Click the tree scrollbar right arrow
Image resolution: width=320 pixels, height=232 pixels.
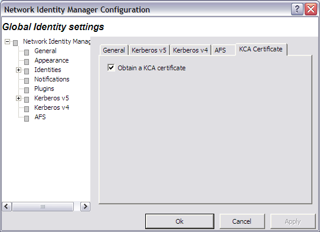click(x=85, y=207)
